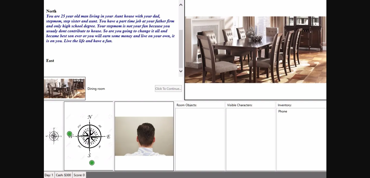This screenshot has height=178, width=370.
Task: Click inside the Visible Characters list
Action: point(250,139)
